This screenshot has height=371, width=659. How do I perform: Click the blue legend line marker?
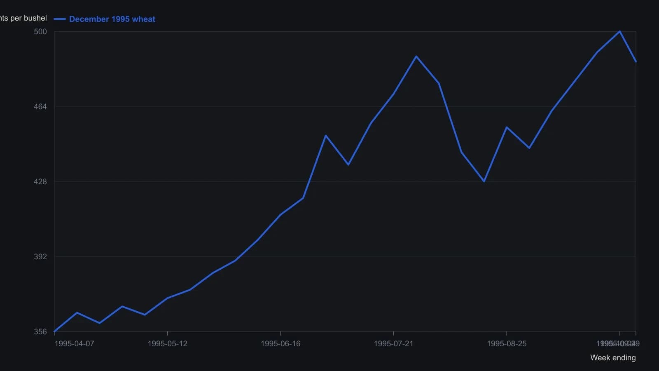[x=60, y=19]
